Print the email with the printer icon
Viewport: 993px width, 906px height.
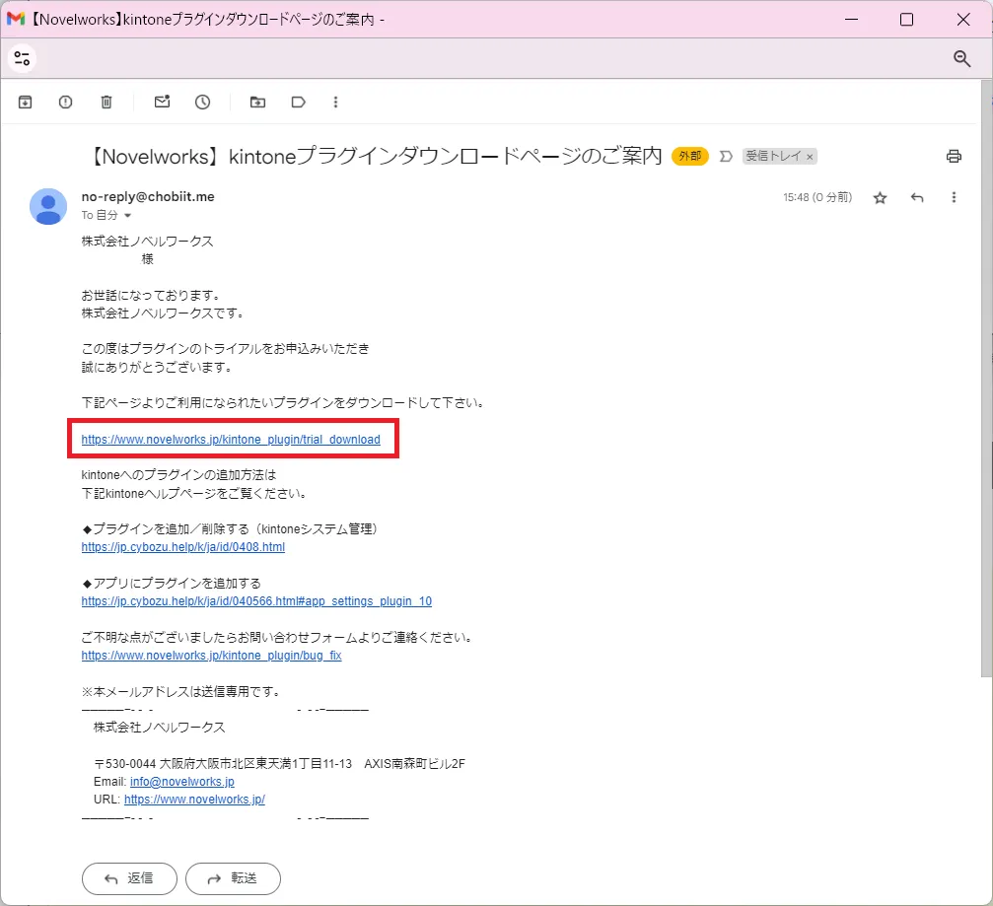[954, 157]
